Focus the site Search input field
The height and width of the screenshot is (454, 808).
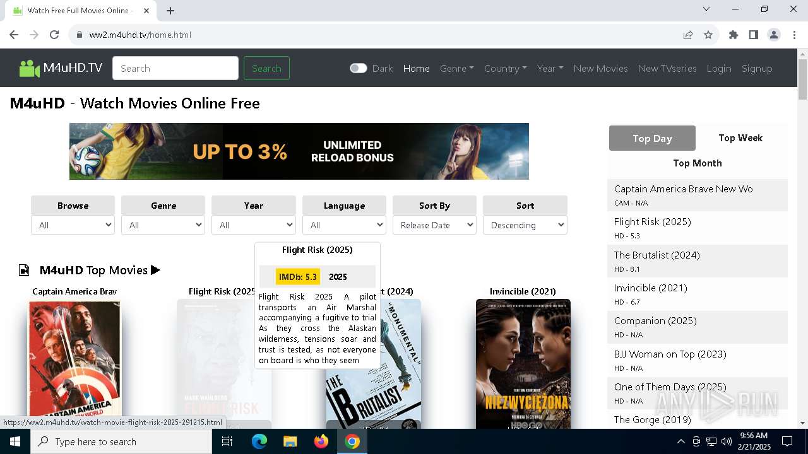tap(175, 68)
